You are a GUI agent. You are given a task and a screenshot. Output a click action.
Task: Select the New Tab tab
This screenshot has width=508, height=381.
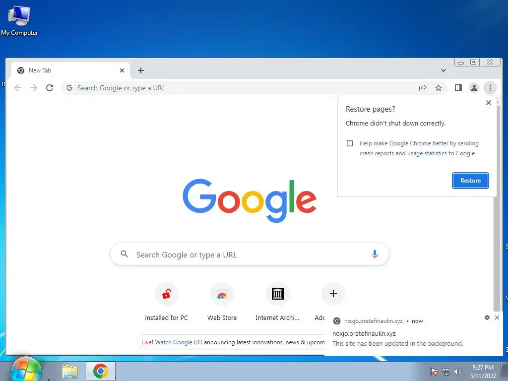[x=70, y=70]
